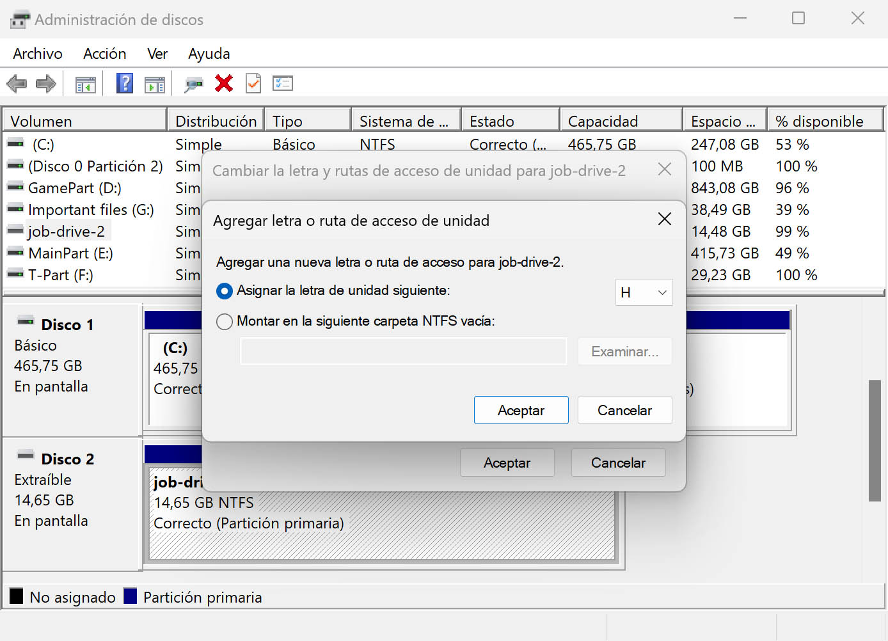
Task: Click the red X delete toolbar icon
Action: (224, 83)
